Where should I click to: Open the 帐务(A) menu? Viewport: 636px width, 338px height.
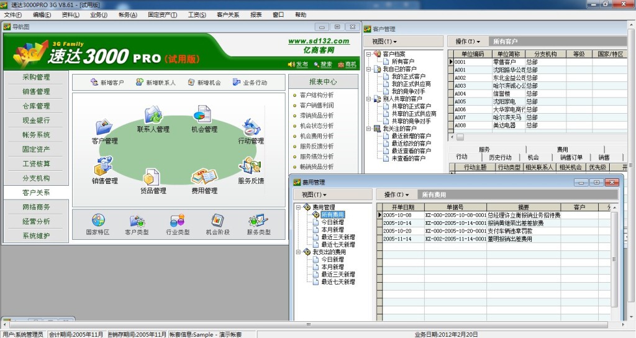pos(128,15)
